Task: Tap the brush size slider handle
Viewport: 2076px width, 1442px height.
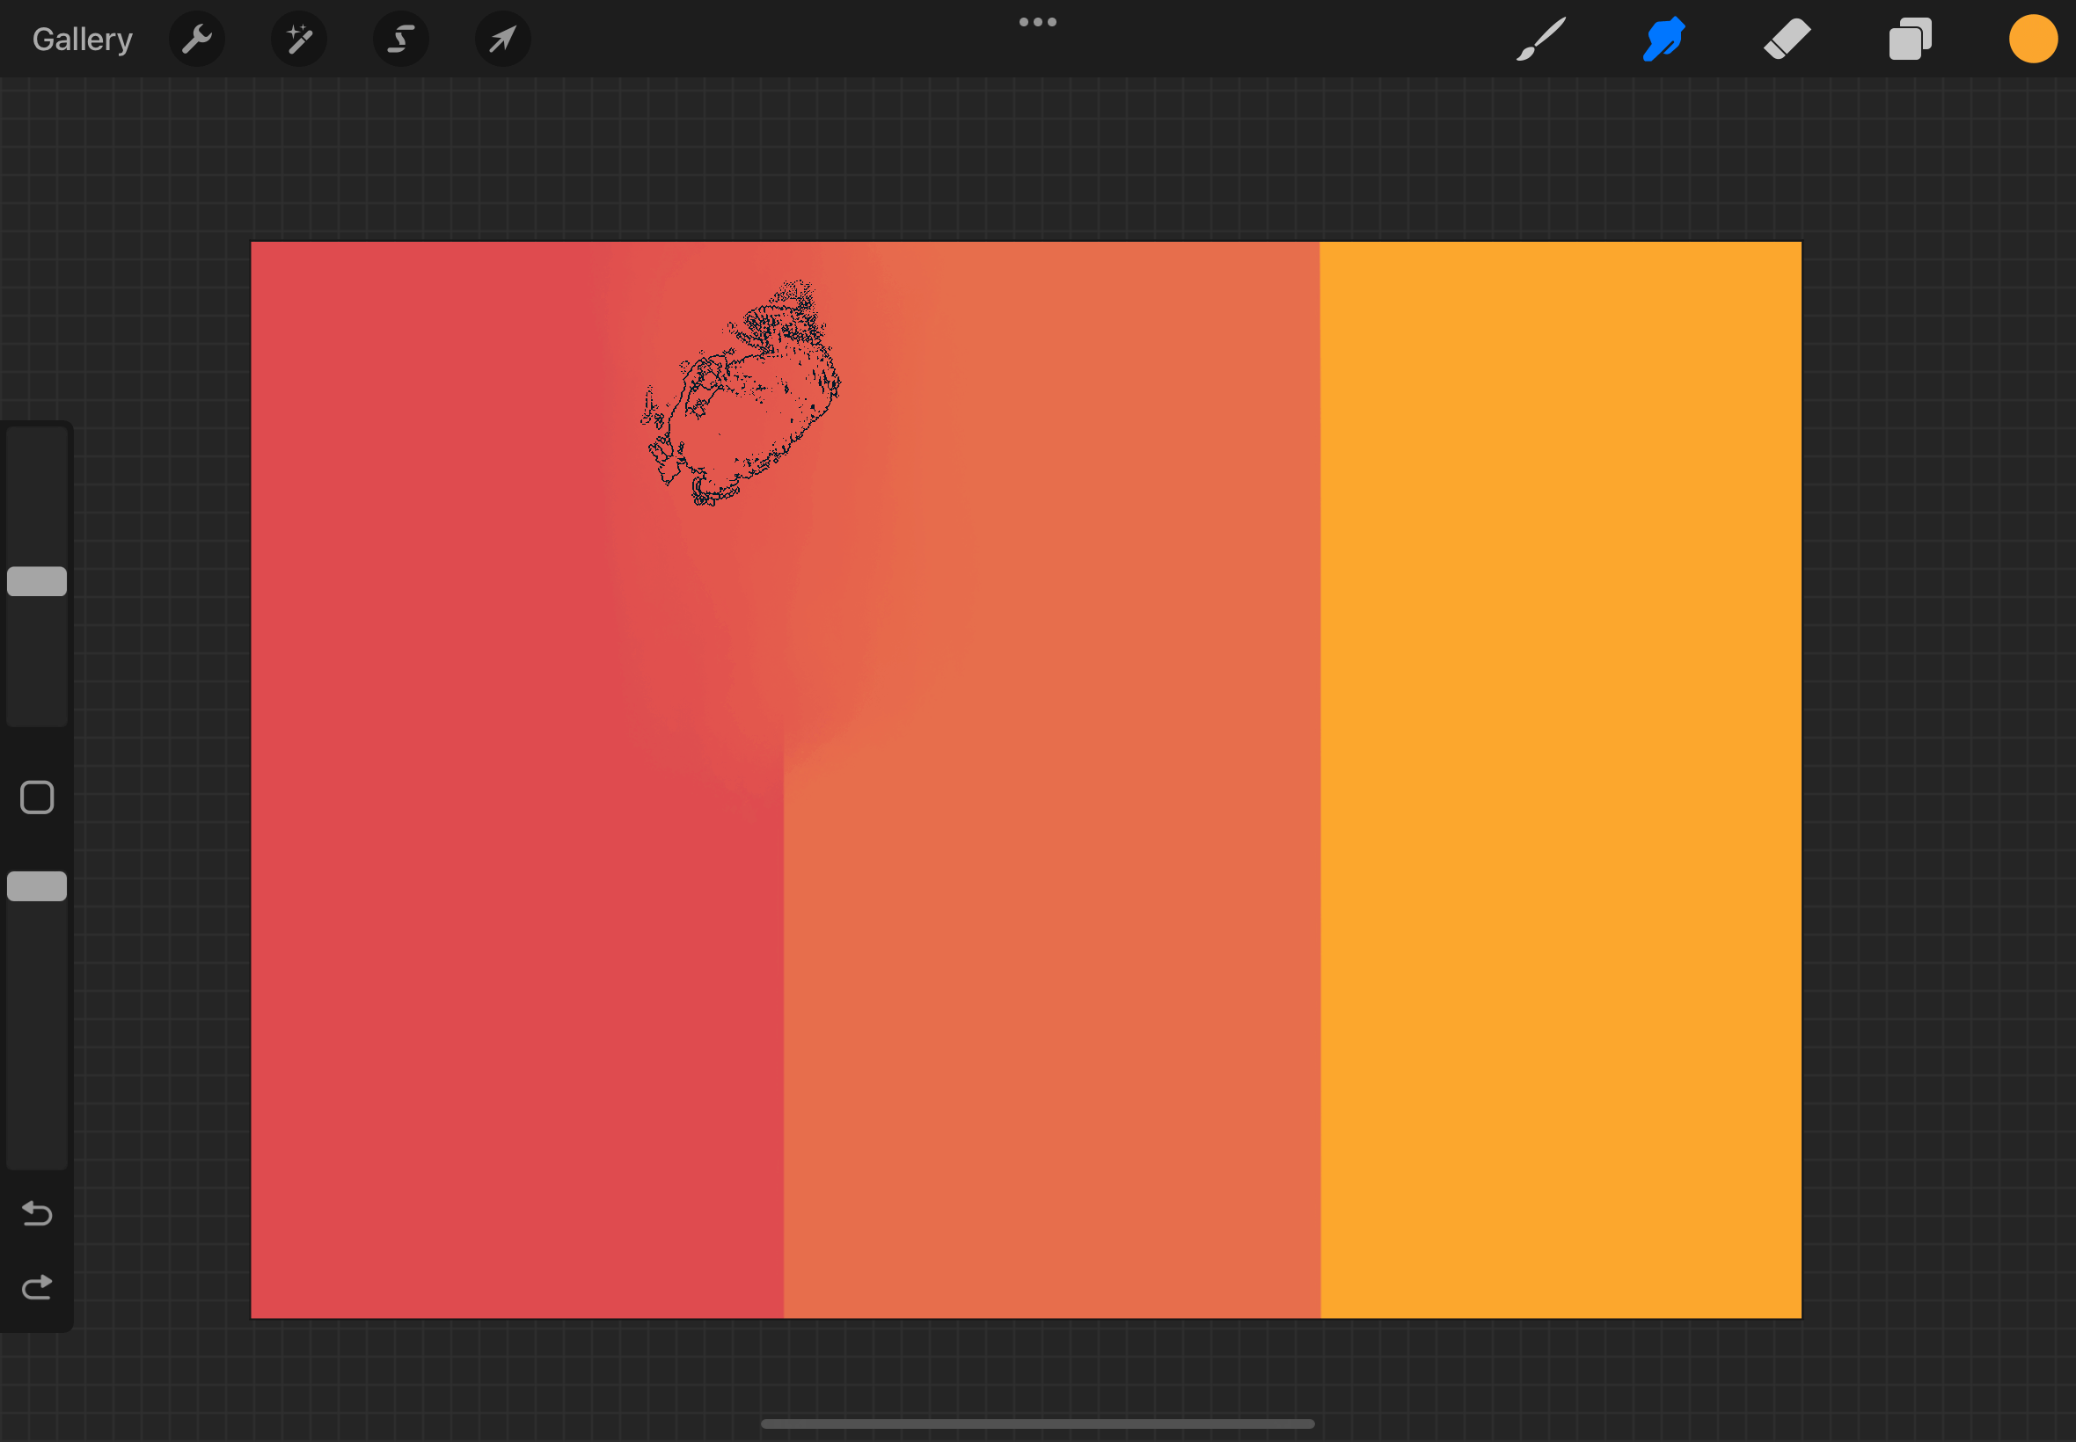Action: point(37,579)
